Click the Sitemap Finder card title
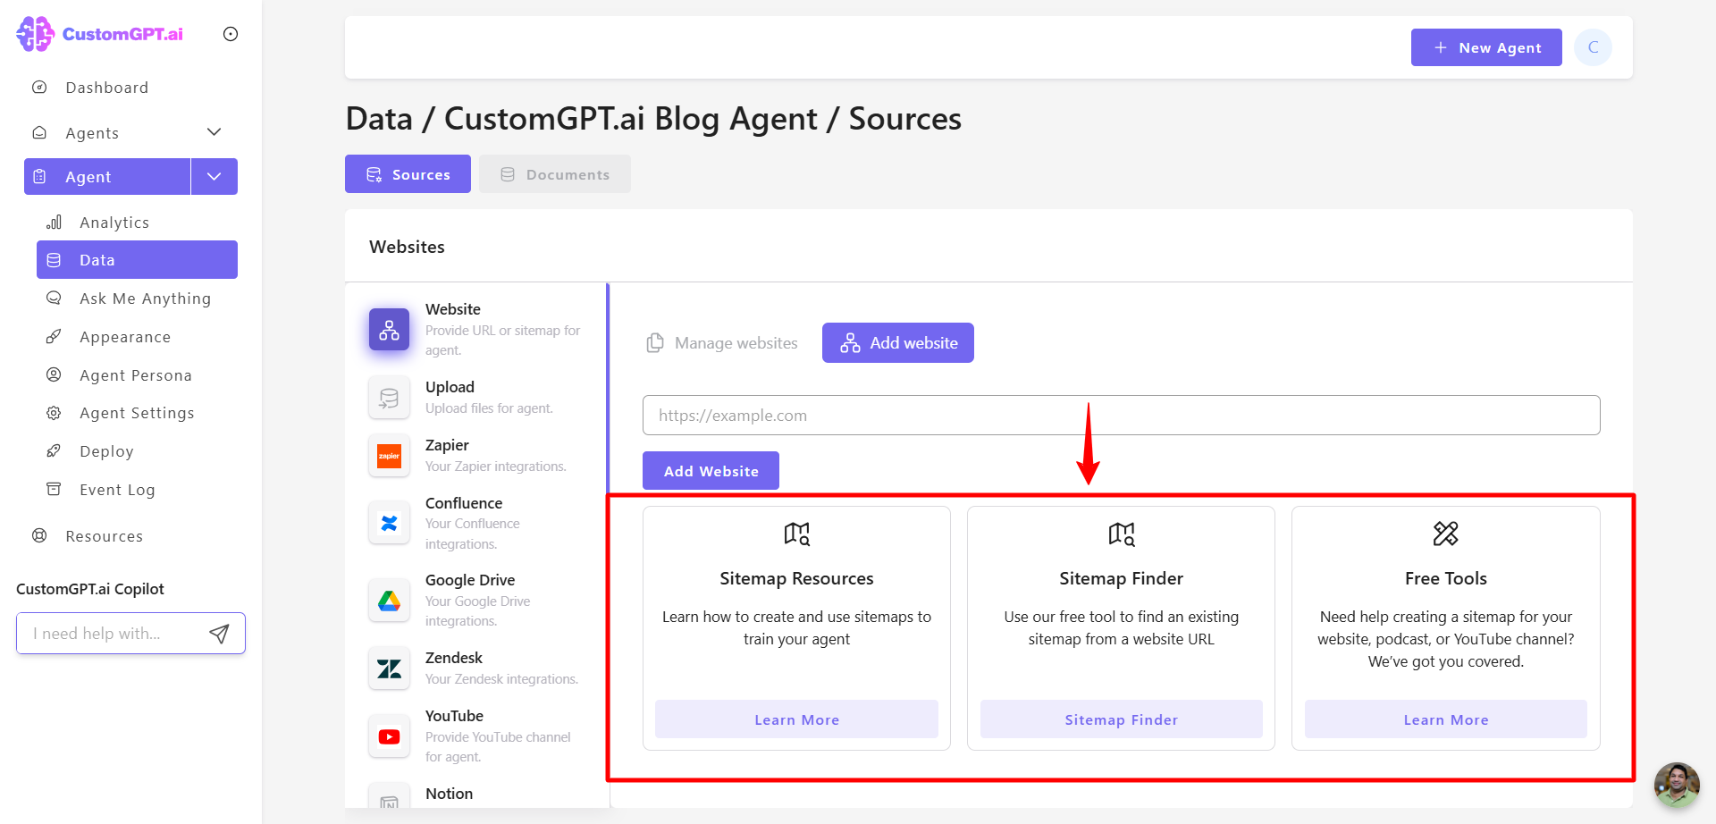The image size is (1716, 824). tap(1121, 578)
